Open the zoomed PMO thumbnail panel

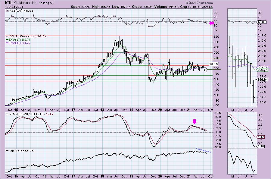click(242, 130)
